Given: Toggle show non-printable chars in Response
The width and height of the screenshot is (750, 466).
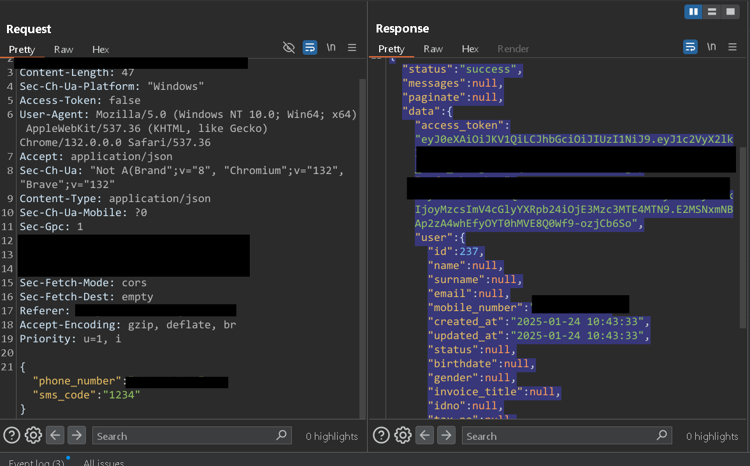Looking at the screenshot, I should coord(712,47).
